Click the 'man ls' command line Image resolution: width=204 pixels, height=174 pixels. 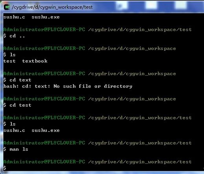(16, 149)
